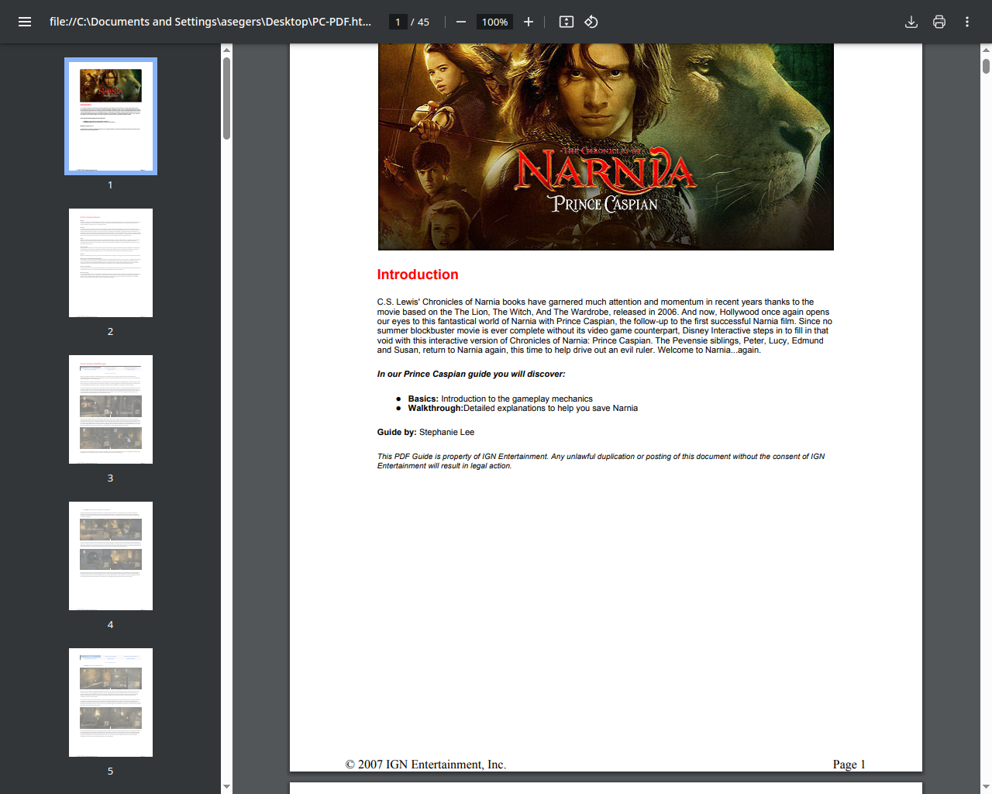The image size is (992, 794).
Task: Click the Fit to page icon
Action: 567,22
